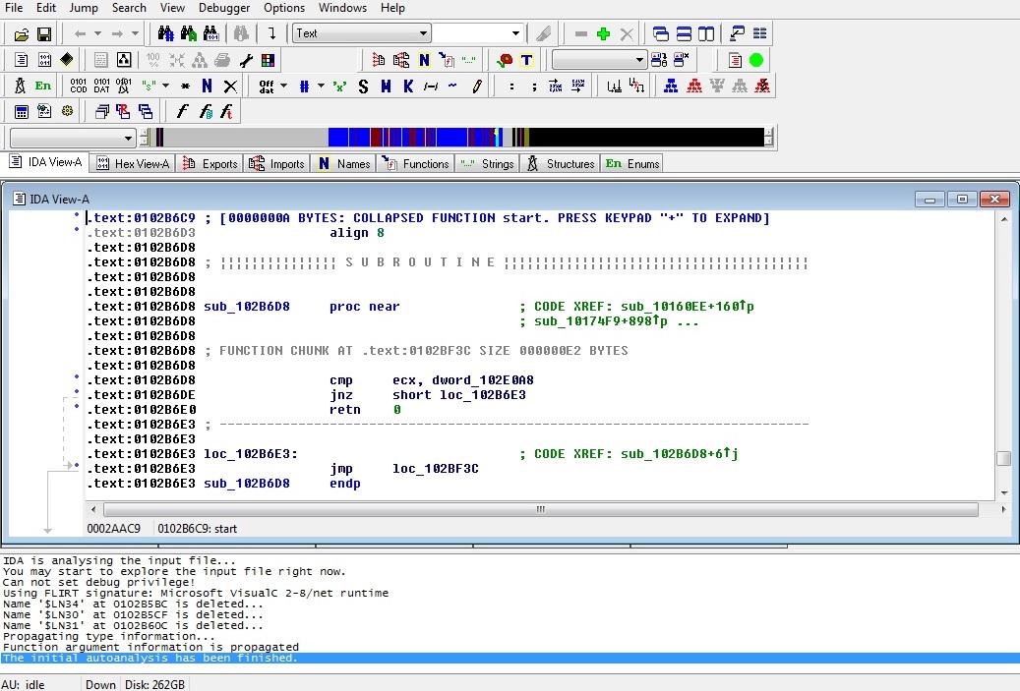Image resolution: width=1020 pixels, height=691 pixels.
Task: Click the pencil edit icon
Action: [477, 86]
